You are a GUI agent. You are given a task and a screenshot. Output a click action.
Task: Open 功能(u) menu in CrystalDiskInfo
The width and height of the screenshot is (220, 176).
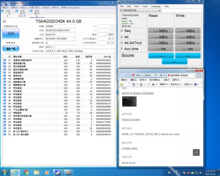click(x=24, y=7)
